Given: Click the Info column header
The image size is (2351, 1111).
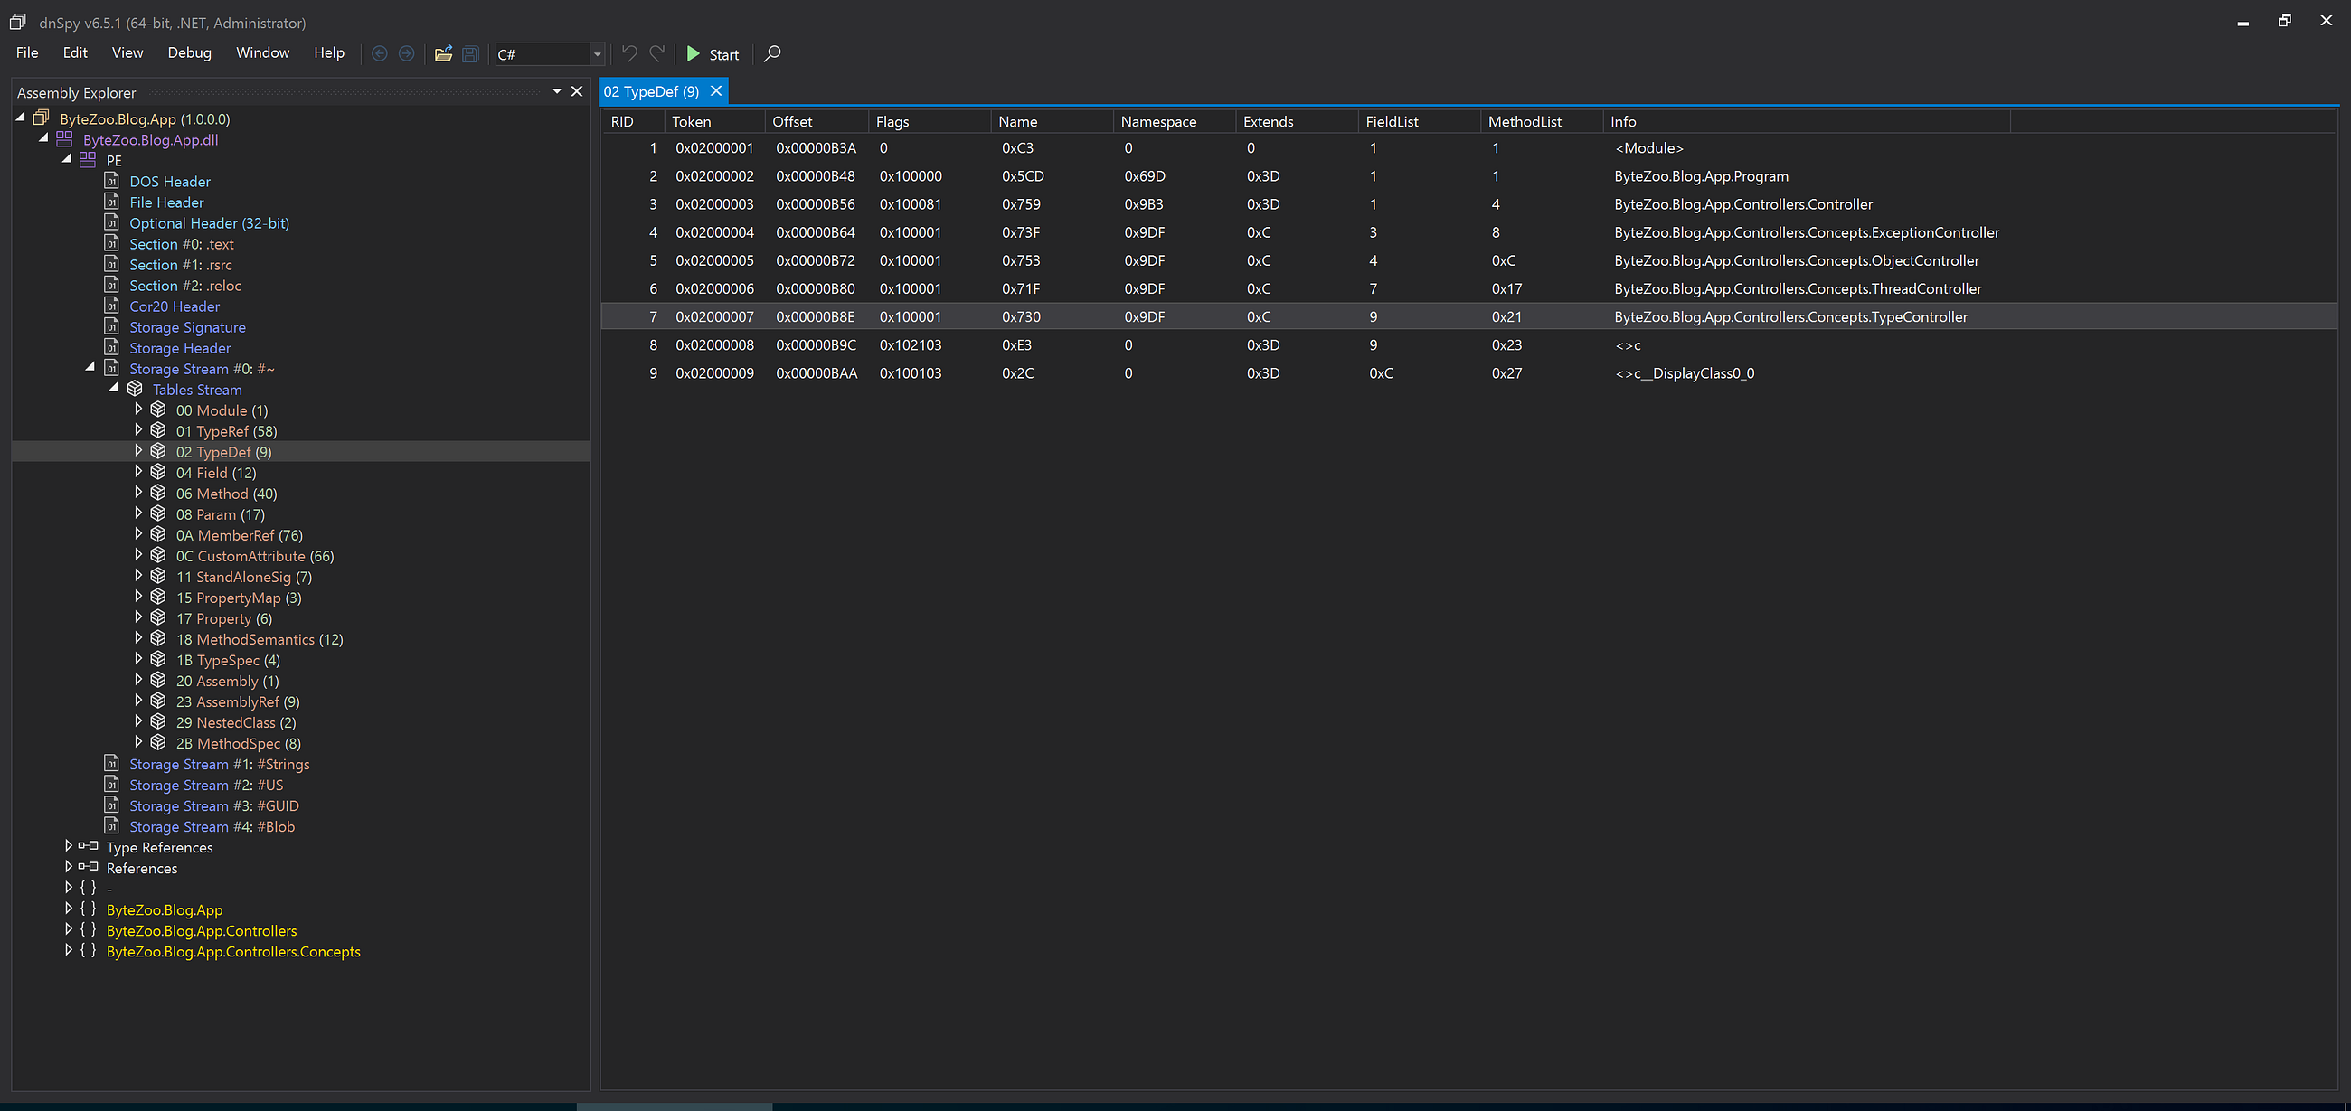Looking at the screenshot, I should point(1806,121).
